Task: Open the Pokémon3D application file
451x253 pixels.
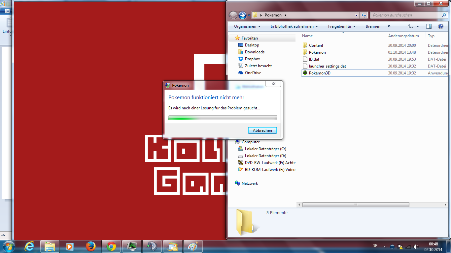Action: pos(319,73)
